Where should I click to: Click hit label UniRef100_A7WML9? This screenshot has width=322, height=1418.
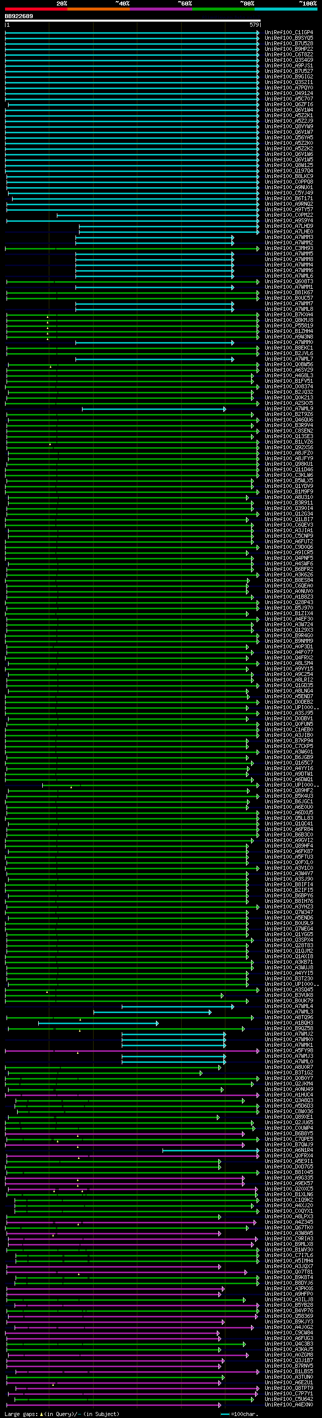289,408
